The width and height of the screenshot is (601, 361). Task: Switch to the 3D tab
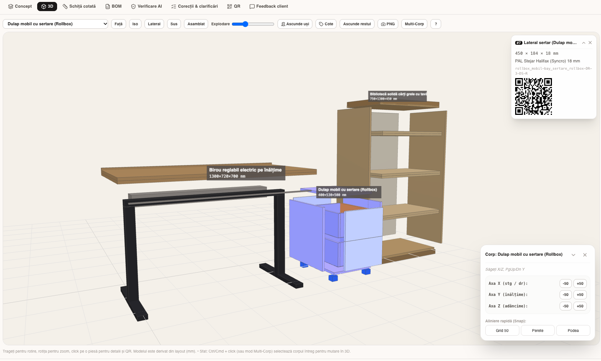coord(47,7)
